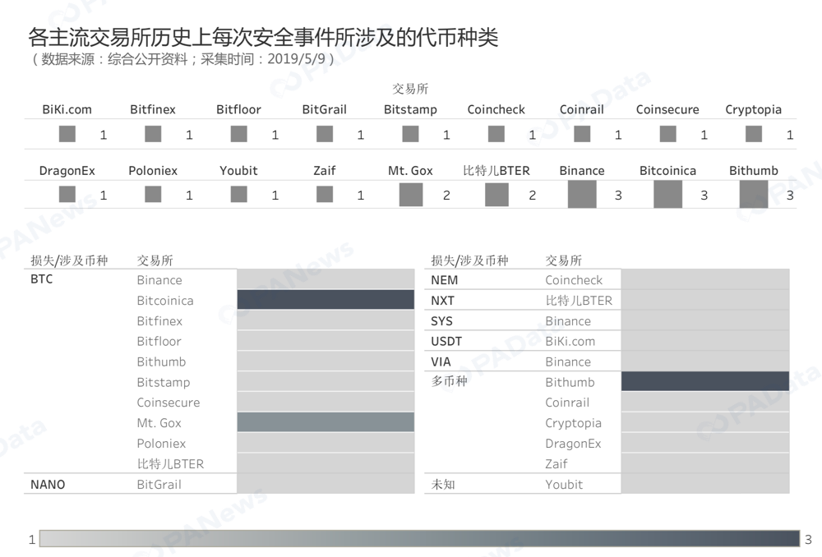The image size is (822, 557).
Task: Click the DragonEx header in second row
Action: click(67, 171)
